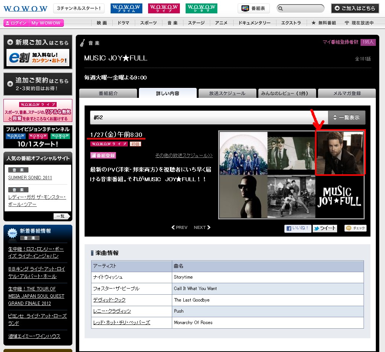
Task: Click the MUSIC JOY★FULL logo tile
Action: pyautogui.click(x=339, y=196)
